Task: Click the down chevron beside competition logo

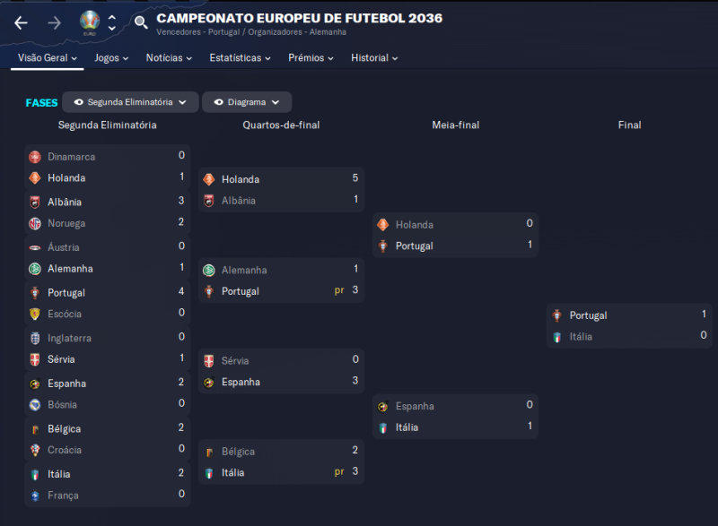Action: pyautogui.click(x=112, y=29)
